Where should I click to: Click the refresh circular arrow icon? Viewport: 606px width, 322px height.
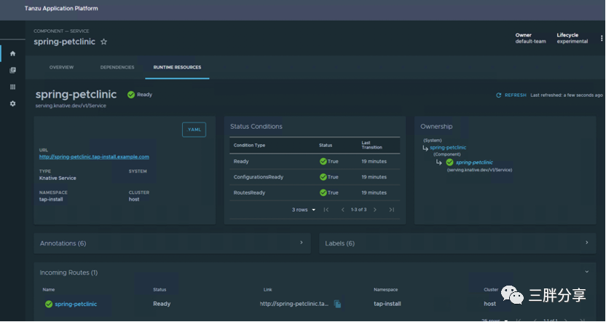498,95
